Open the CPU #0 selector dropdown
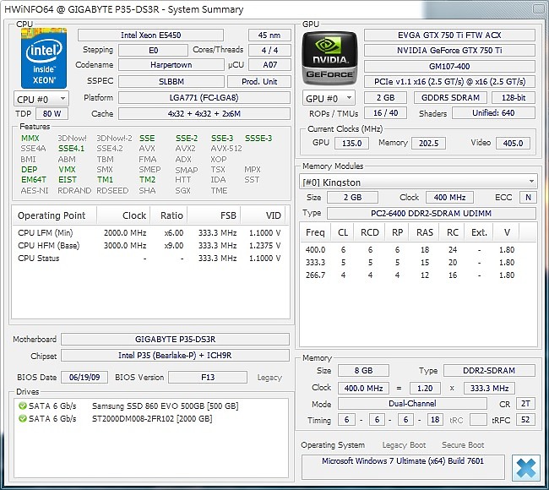 41,99
